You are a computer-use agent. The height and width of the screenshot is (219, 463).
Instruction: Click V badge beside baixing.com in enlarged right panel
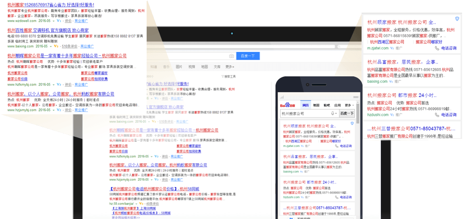391,82
